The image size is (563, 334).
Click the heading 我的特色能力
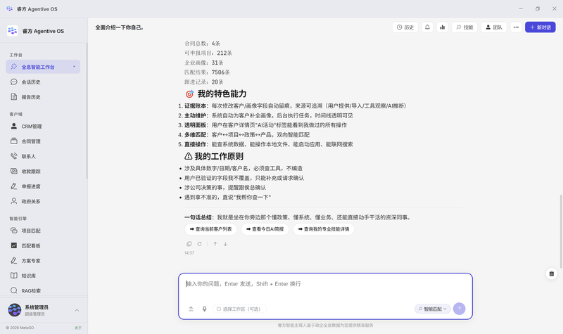pos(222,94)
